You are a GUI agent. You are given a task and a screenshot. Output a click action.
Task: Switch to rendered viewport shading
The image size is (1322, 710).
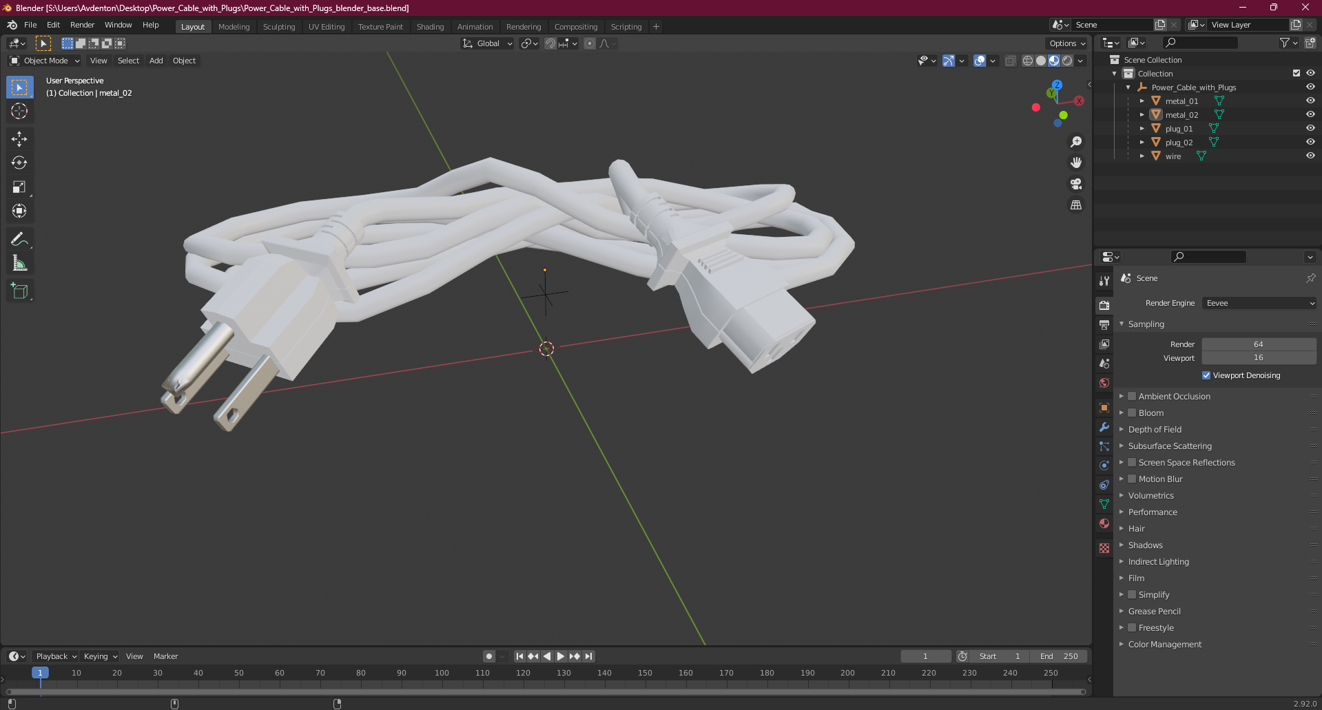[1067, 61]
